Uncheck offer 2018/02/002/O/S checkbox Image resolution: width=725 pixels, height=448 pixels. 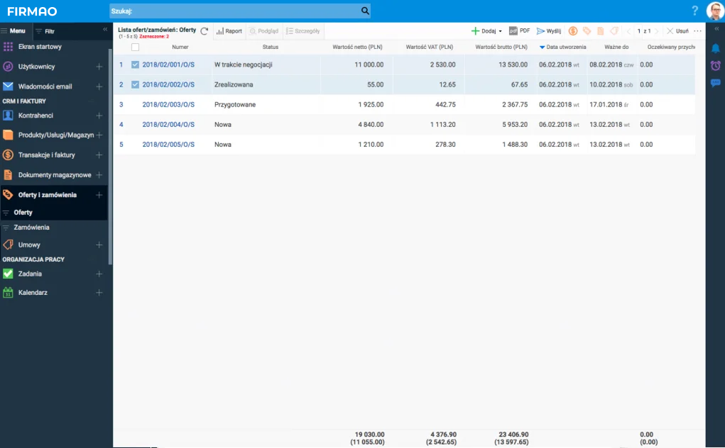click(x=135, y=84)
